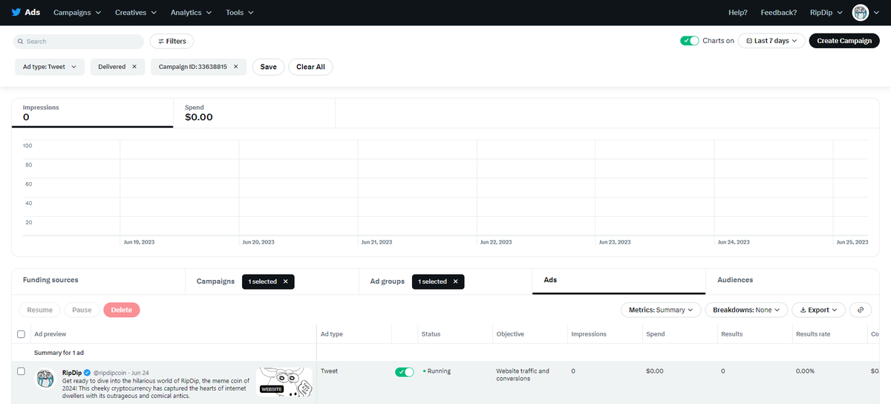Click the Jun 22, 2023 chart axis label

click(495, 242)
